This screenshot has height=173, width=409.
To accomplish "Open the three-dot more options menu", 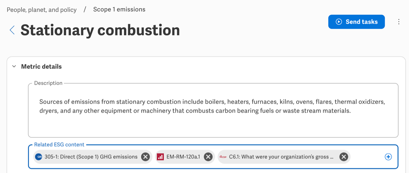I will coord(399,22).
